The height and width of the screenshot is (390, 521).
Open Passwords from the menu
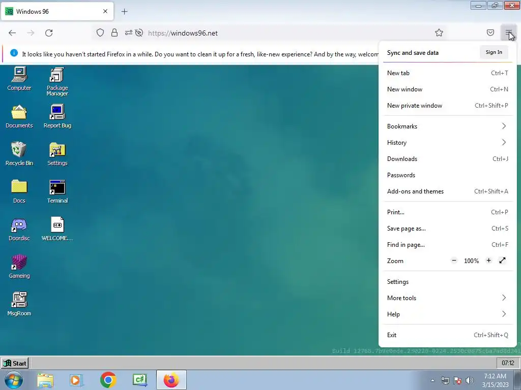coord(448,175)
